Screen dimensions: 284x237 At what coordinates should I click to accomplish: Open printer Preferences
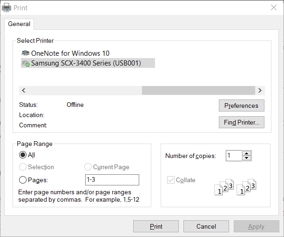[x=242, y=105]
